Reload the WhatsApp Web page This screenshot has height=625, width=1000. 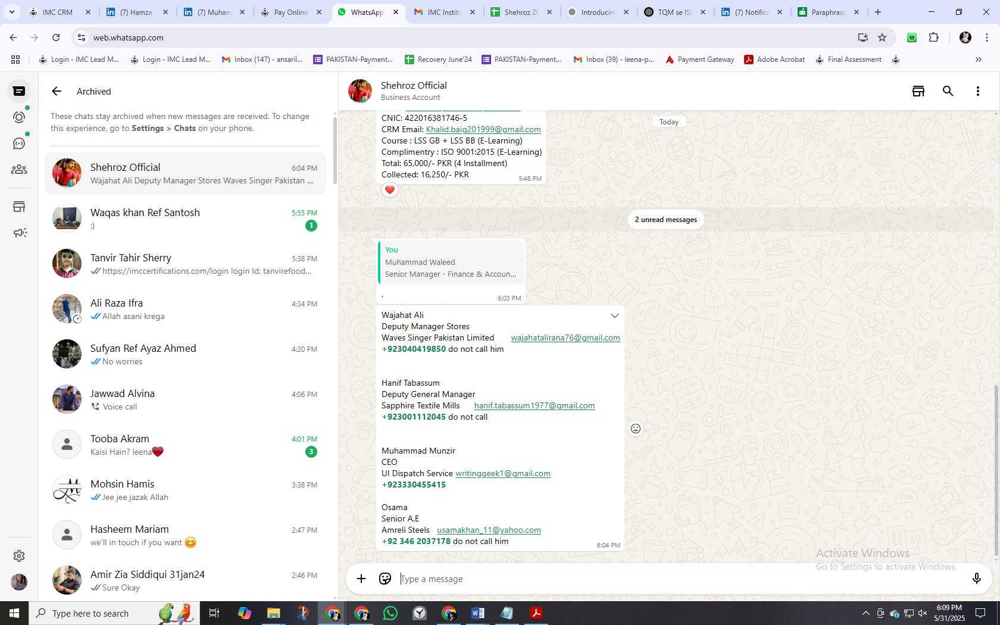point(56,37)
